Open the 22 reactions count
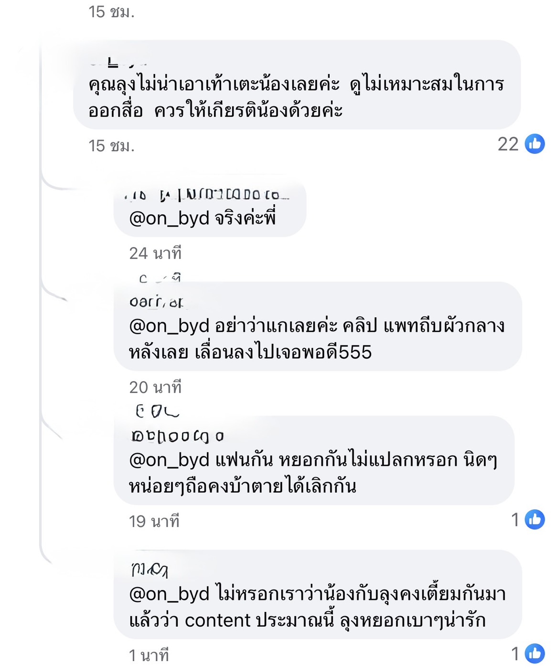The image size is (555, 672). pos(508,144)
